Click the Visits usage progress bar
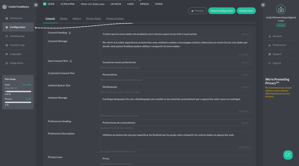 point(18,92)
